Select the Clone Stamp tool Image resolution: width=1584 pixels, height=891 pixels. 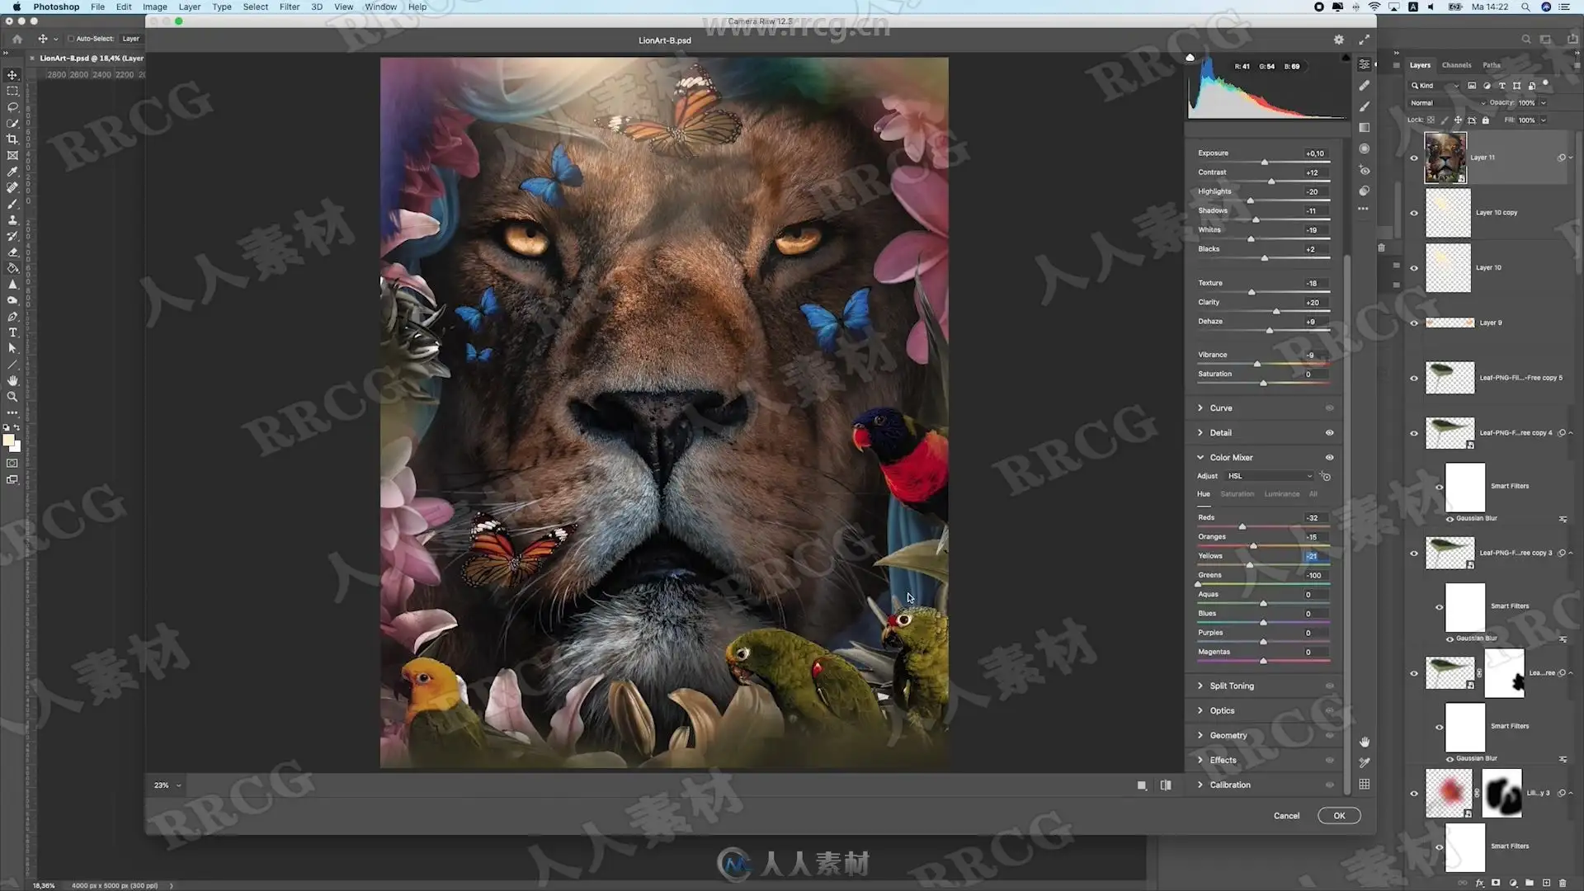[12, 220]
